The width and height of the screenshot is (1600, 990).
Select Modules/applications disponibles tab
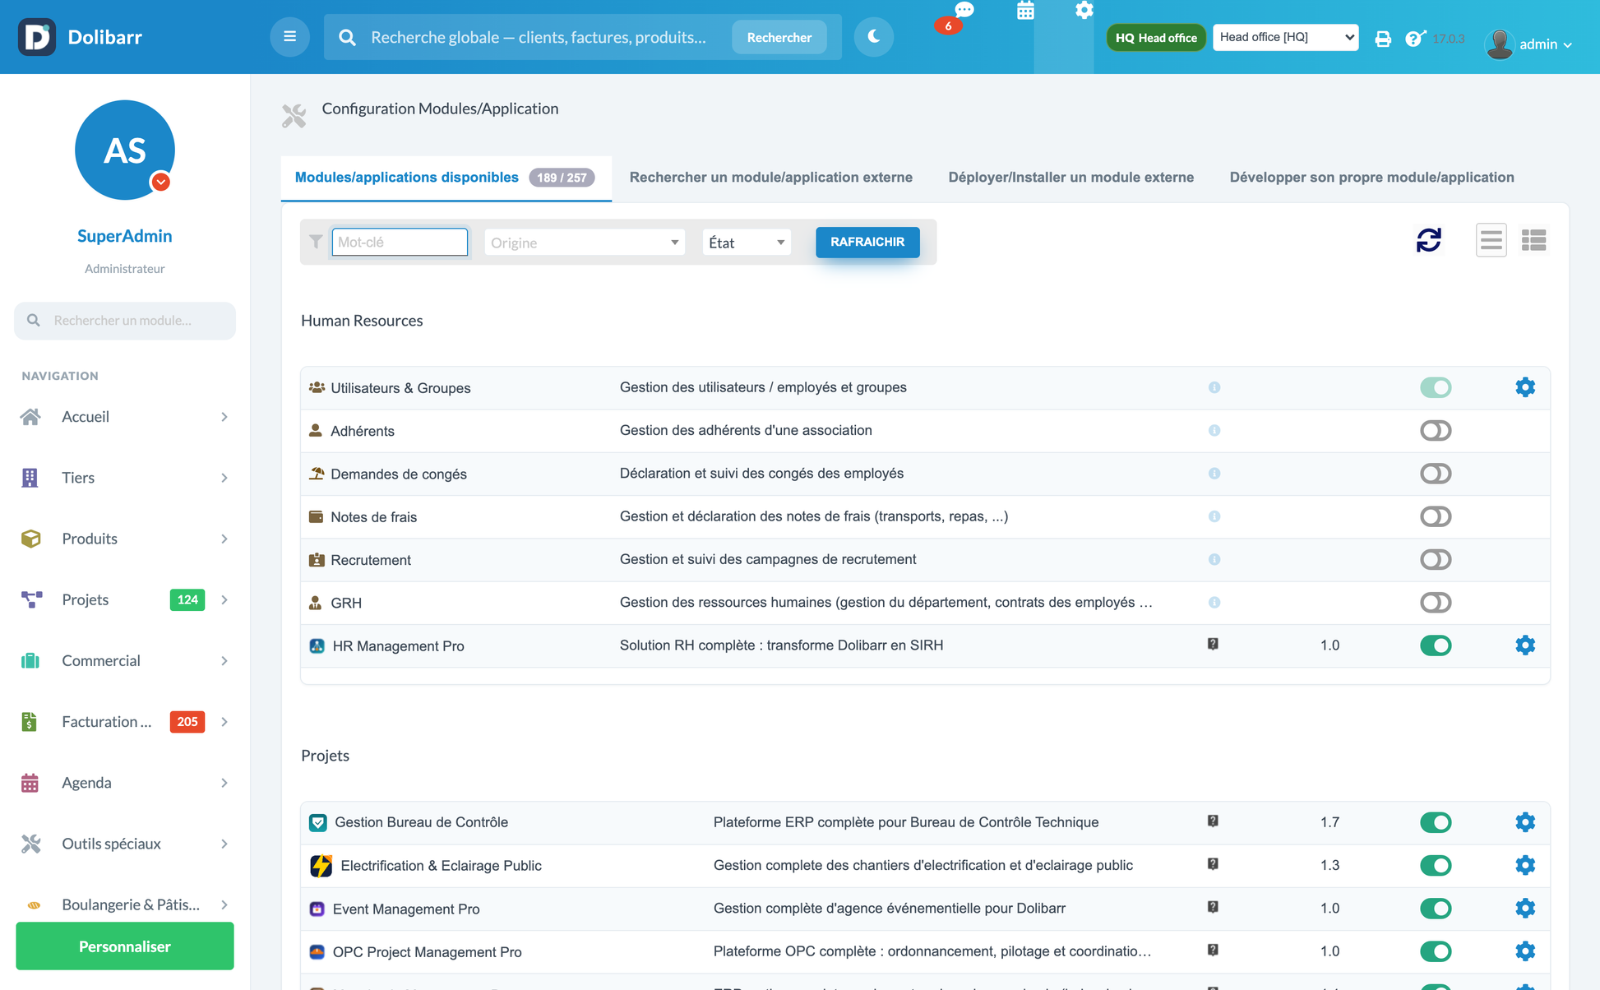click(446, 178)
